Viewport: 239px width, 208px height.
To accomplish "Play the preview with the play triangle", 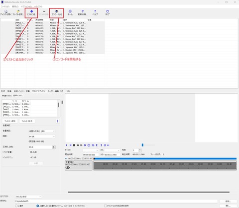I will point(67,145).
